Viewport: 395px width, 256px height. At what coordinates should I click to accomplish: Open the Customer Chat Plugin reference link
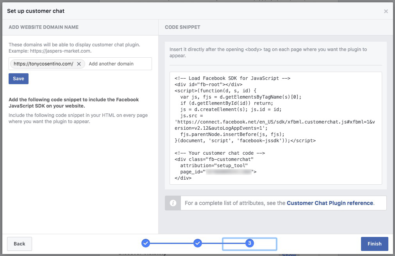330,203
